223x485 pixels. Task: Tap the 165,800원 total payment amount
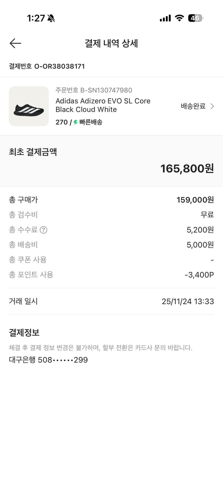point(187,168)
